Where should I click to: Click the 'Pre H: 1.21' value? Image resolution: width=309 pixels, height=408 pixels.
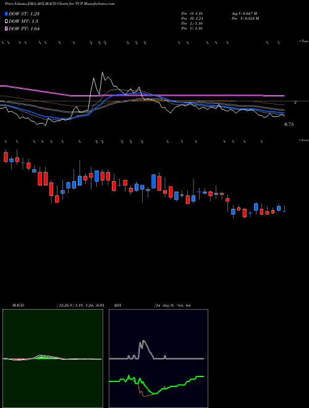coord(192,19)
